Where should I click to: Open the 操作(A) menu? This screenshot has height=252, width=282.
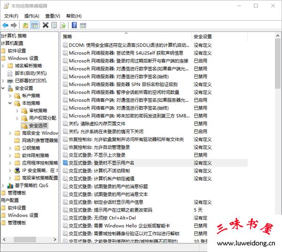click(32, 16)
